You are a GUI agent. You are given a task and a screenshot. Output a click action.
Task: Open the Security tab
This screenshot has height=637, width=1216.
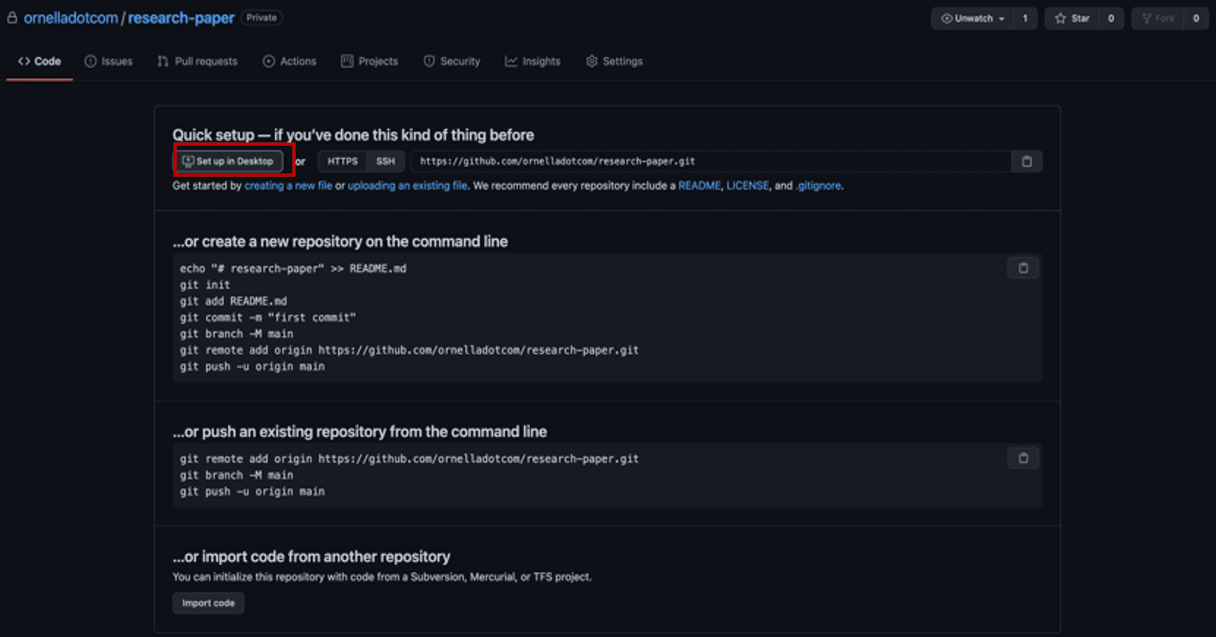click(x=452, y=61)
